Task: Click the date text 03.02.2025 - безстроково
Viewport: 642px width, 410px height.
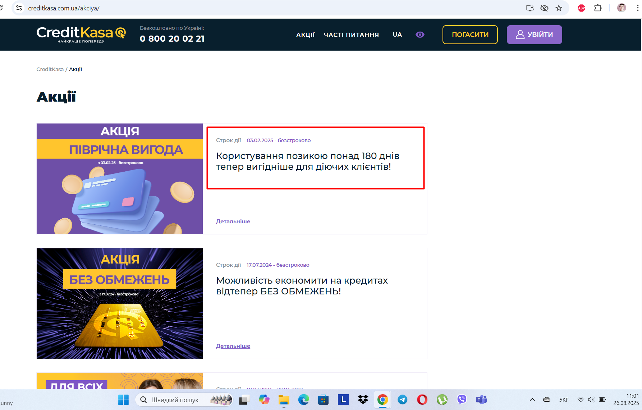Action: [x=279, y=140]
